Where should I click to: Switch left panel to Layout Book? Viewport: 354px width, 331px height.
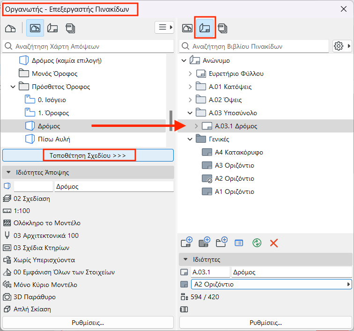[52, 28]
